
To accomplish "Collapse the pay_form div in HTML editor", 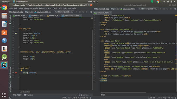I will (100, 41).
